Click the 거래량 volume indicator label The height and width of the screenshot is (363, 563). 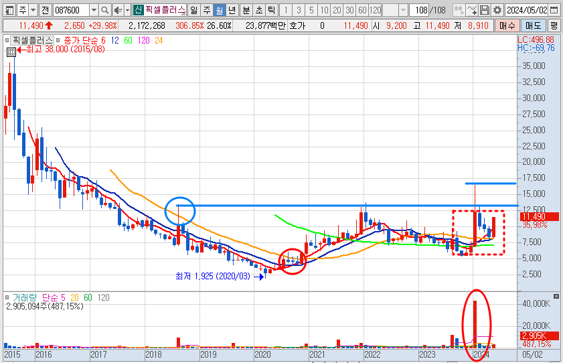tap(25, 297)
